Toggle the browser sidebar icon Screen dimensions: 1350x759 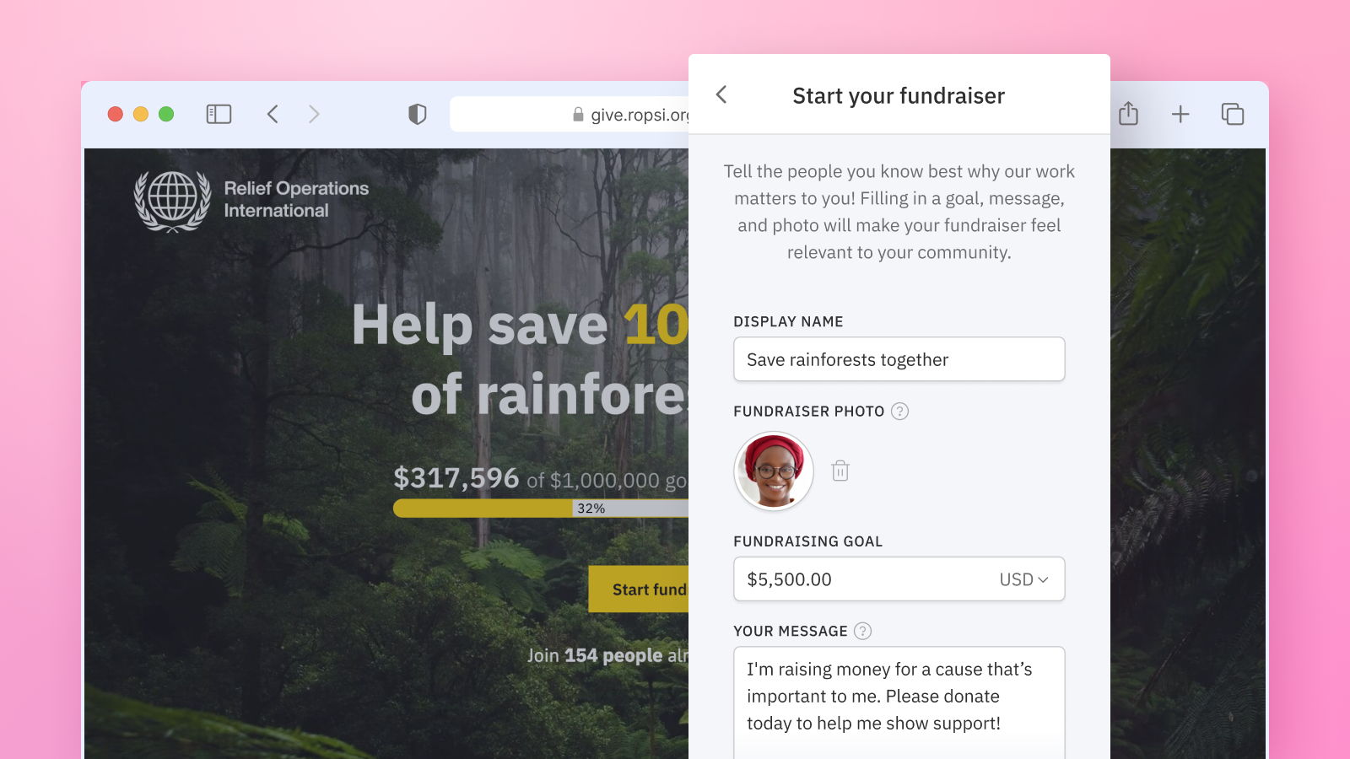(219, 114)
